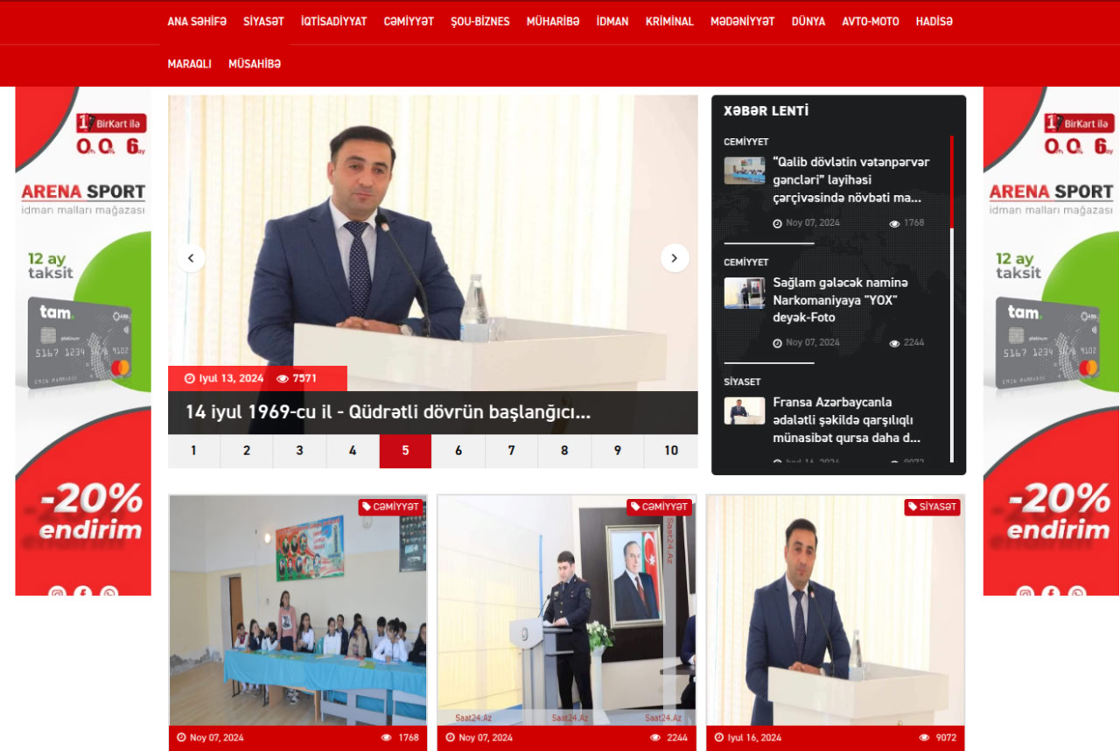Click the right arrow on the main slider
The height and width of the screenshot is (751, 1120).
(674, 257)
